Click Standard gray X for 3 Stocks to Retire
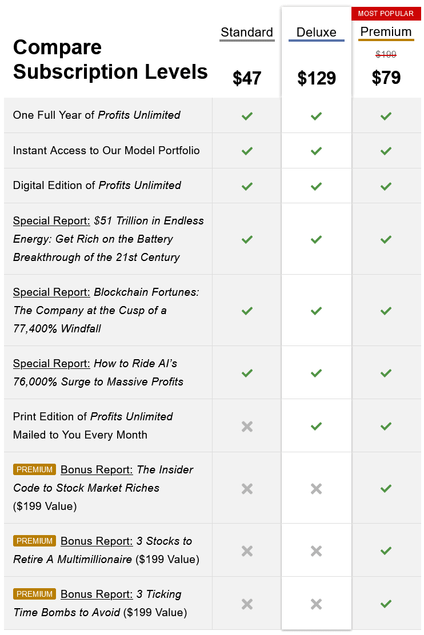Image resolution: width=424 pixels, height=635 pixels. (247, 550)
